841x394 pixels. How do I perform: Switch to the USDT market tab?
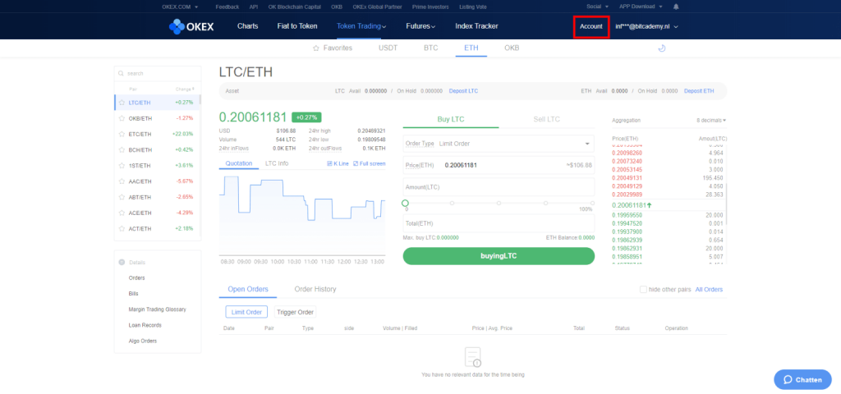(388, 48)
